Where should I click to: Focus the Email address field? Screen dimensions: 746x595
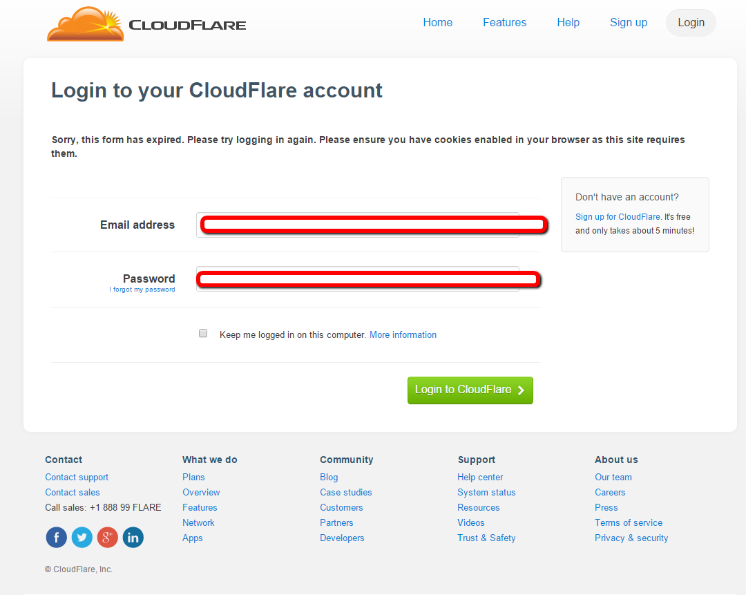click(358, 225)
